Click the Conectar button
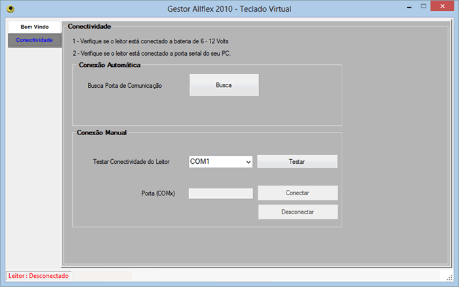The width and height of the screenshot is (459, 287). point(298,193)
